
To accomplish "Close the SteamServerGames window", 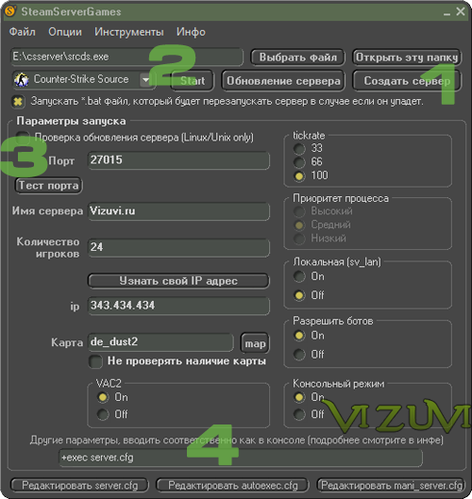I will click(461, 11).
